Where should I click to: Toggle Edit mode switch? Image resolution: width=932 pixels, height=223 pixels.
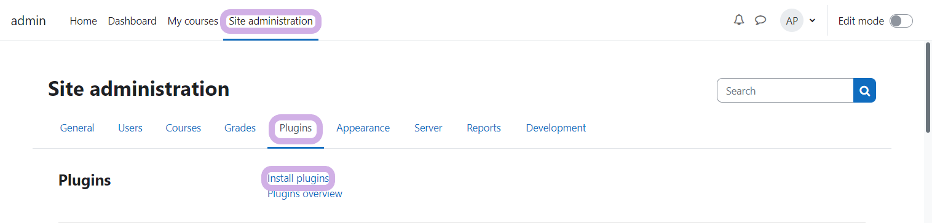pos(901,21)
